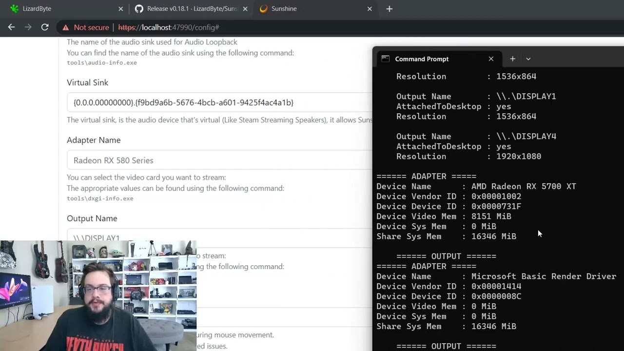Open a new terminal tab
This screenshot has height=351, width=624.
point(512,58)
